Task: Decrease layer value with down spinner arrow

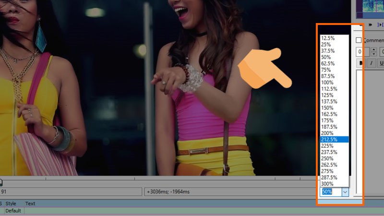Action: pyautogui.click(x=373, y=54)
